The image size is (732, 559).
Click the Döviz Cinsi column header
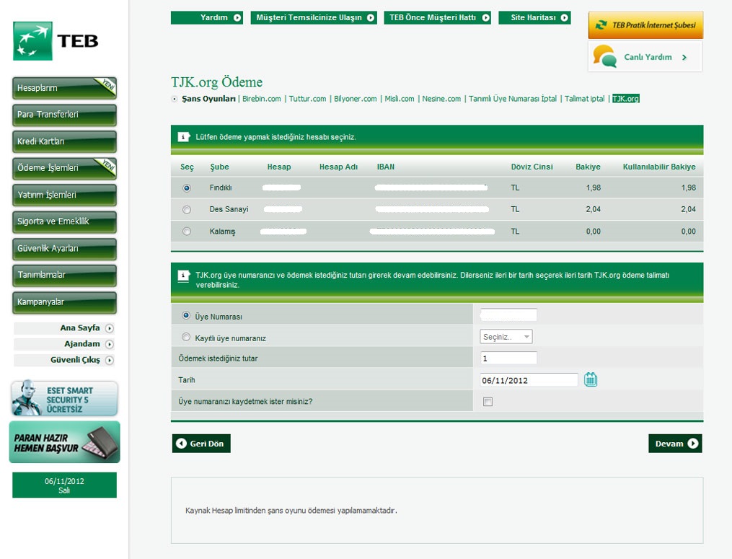click(532, 167)
